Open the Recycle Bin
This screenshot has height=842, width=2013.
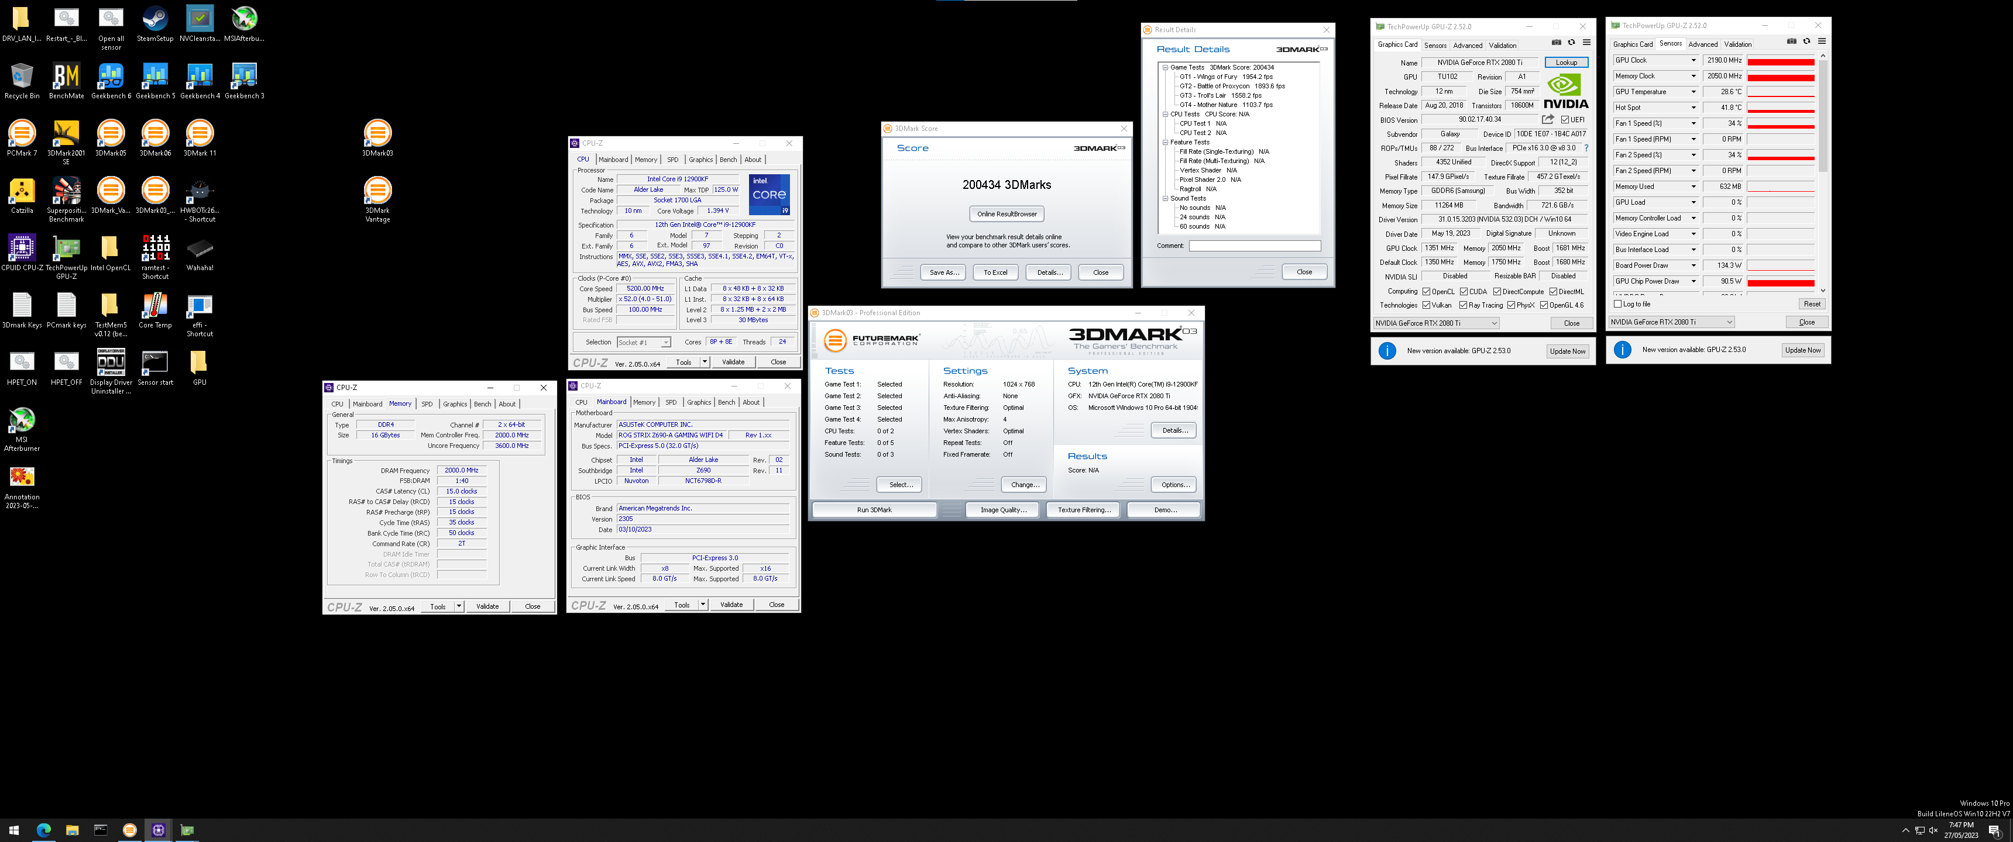point(22,81)
